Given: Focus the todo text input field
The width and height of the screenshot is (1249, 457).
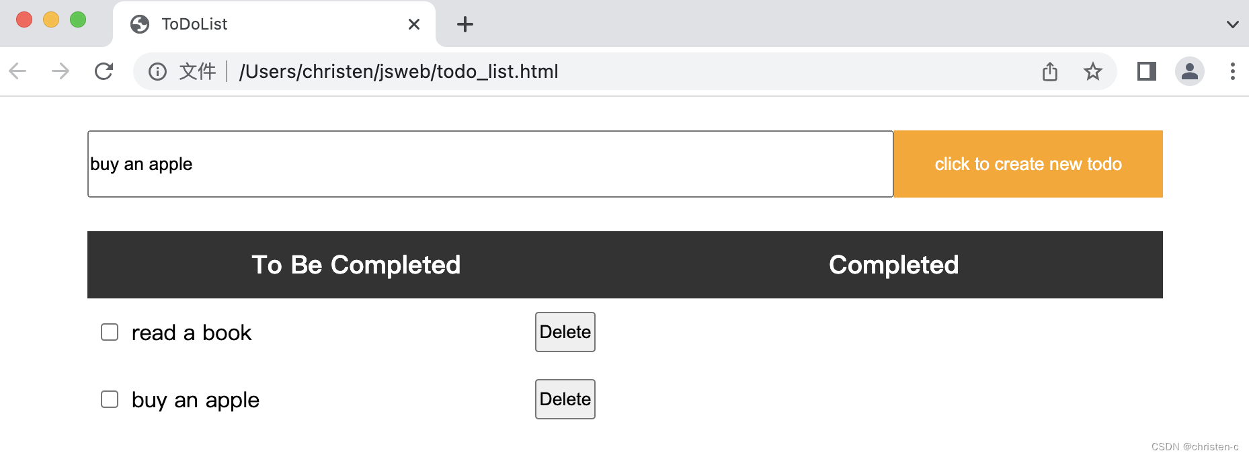Looking at the screenshot, I should click(x=491, y=164).
